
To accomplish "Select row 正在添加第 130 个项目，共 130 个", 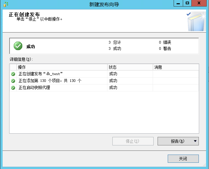I will tap(104, 81).
